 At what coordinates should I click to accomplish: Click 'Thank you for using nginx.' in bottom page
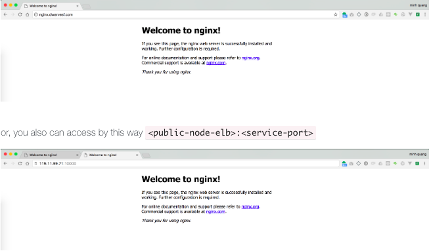pos(166,221)
